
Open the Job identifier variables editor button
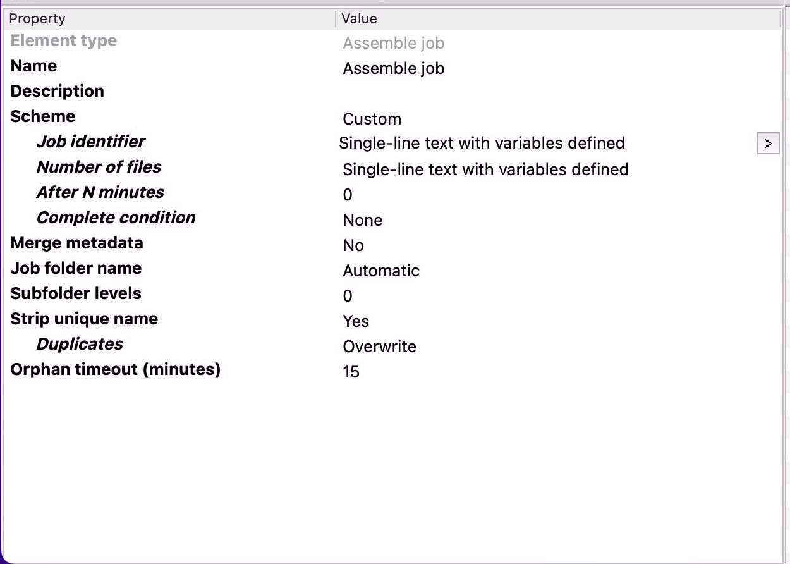[768, 143]
